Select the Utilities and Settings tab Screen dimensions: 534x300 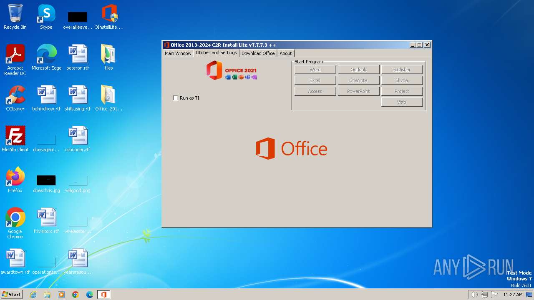point(216,52)
